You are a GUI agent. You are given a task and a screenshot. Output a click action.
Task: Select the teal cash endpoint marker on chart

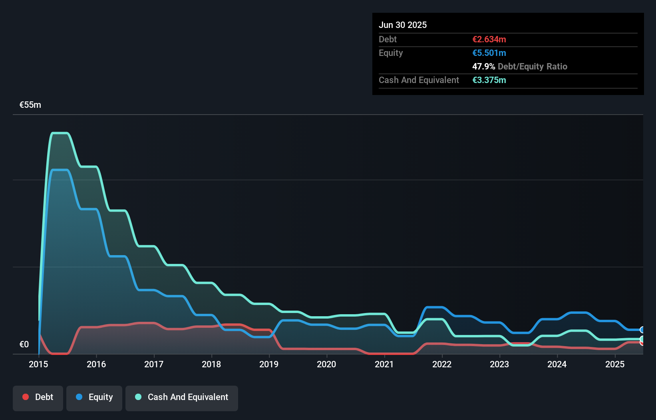tap(642, 339)
